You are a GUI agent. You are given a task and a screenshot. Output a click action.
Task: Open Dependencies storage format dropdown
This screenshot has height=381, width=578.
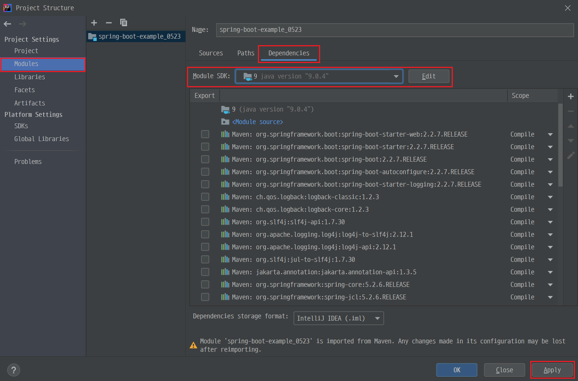(338, 318)
